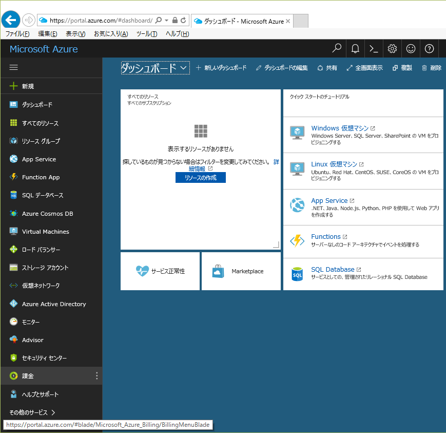Open Azure Active Directory in the sidebar

[51, 304]
